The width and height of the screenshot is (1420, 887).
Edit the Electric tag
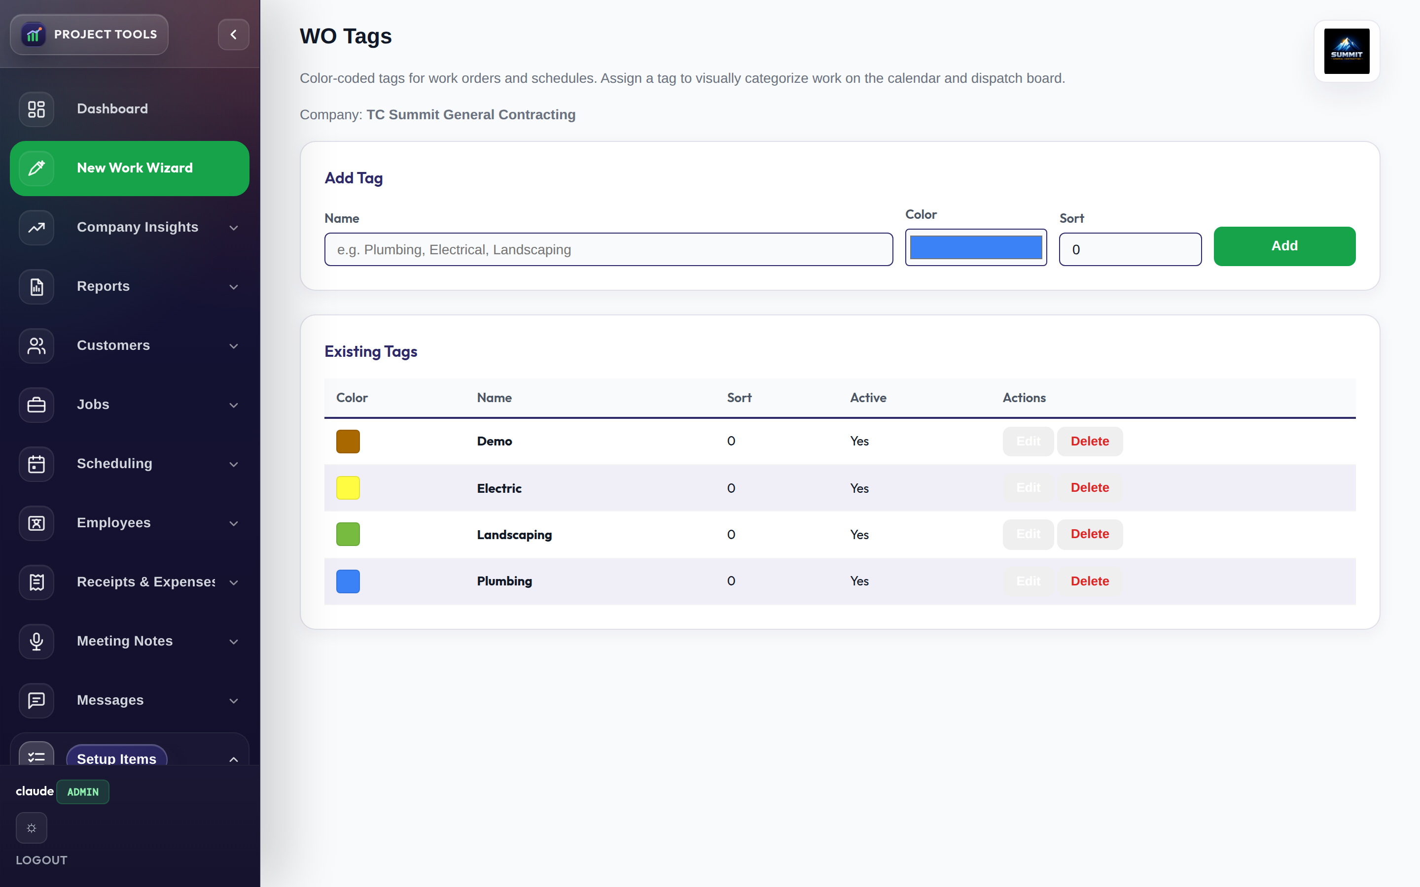pyautogui.click(x=1028, y=487)
